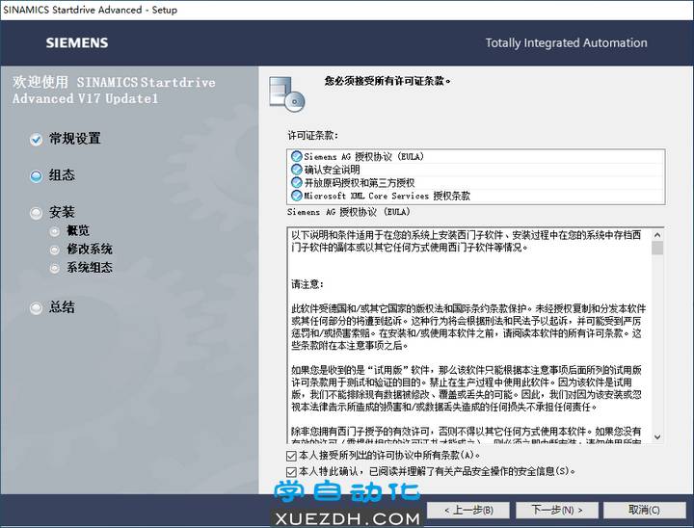The width and height of the screenshot is (694, 528).
Task: Select Microsoft XML Core Services 授权条款 entry
Action: [476, 196]
